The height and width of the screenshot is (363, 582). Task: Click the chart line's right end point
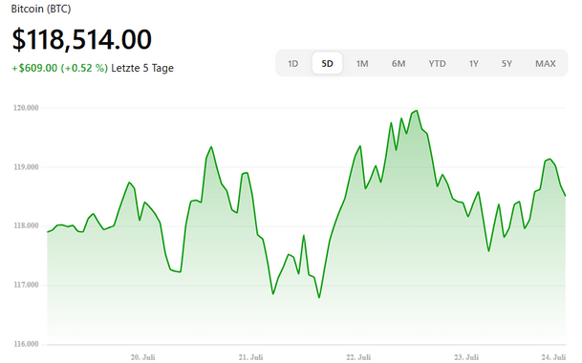point(566,196)
